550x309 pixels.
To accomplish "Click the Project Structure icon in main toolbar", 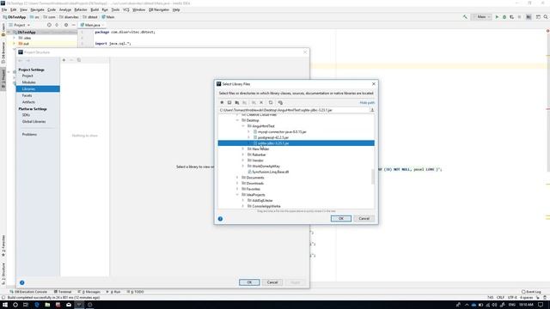I will 529,17.
